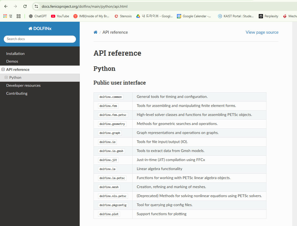297x226 pixels.
Task: Open the Stenosis bookmark
Action: tap(123, 16)
